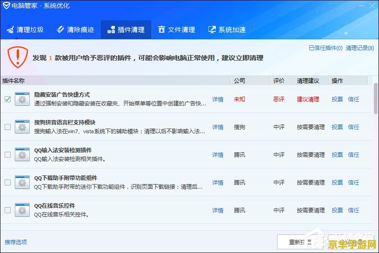Open 详情 for 隐藏安装广告快捷方式
Image resolution: width=379 pixels, height=253 pixels.
click(218, 99)
